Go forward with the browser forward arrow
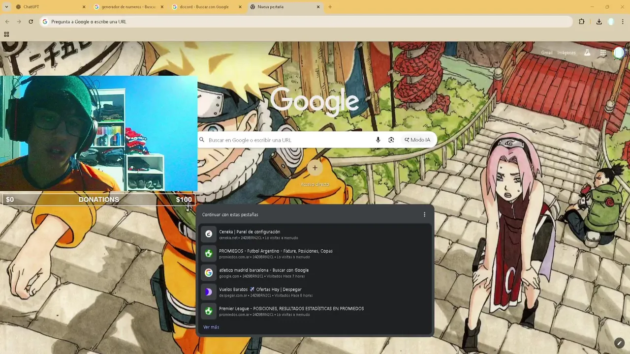The width and height of the screenshot is (630, 354). coord(19,22)
